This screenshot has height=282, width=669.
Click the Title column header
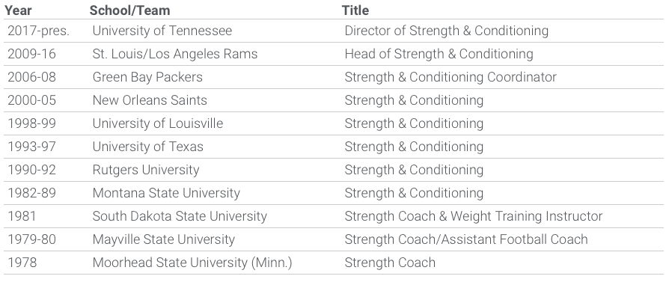355,10
